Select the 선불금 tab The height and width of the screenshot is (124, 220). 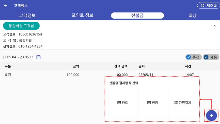[x=137, y=16]
